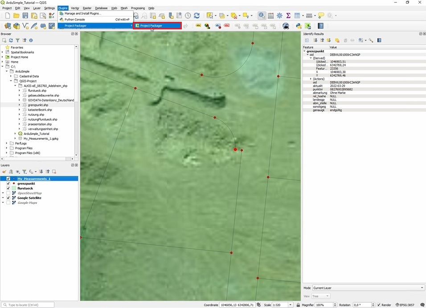Click the Open Project folder icon
Viewport: 426px width, 308px height.
[x=16, y=16]
